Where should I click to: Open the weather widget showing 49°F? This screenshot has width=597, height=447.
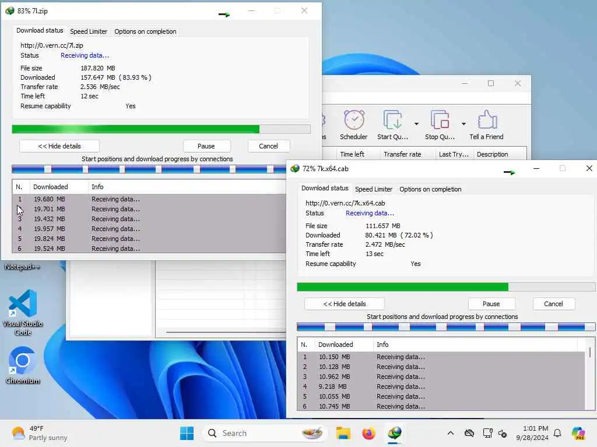point(40,433)
